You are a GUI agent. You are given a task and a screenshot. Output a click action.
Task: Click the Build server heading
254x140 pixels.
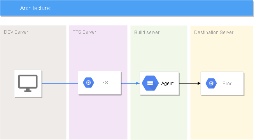(147, 32)
